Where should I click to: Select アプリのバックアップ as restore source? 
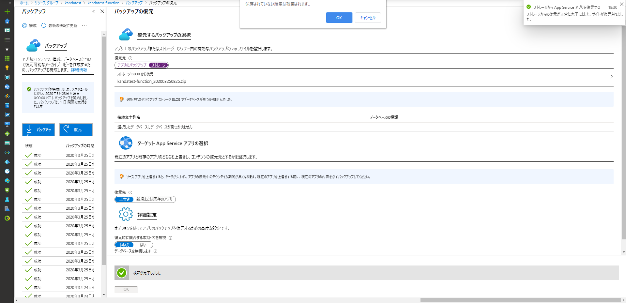pyautogui.click(x=132, y=65)
